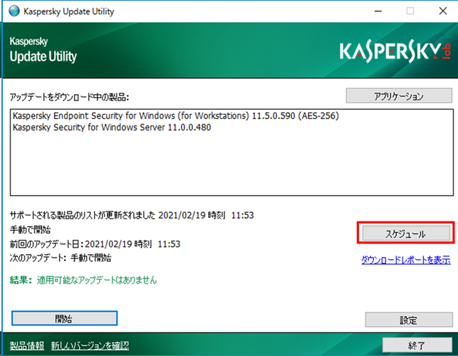Screen dimensions: 458x356
Task: Open the アプリケーション button
Action: [399, 96]
